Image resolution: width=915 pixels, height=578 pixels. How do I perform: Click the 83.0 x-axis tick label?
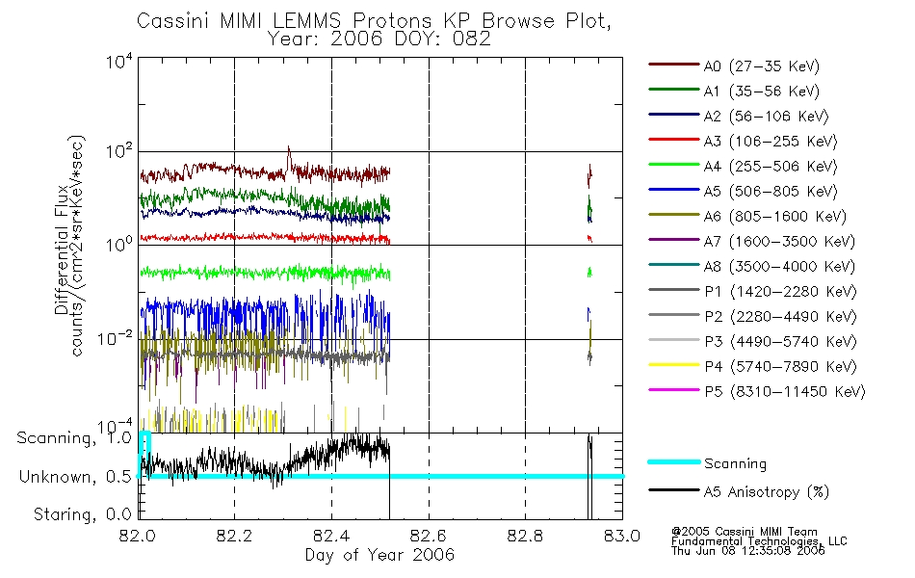pos(622,536)
